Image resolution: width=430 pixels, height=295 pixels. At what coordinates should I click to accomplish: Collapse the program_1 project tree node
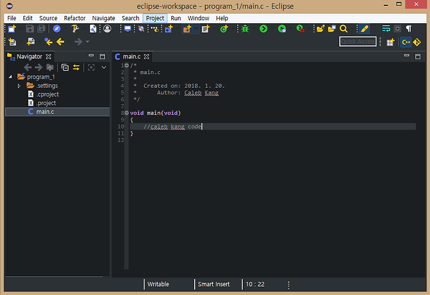click(x=10, y=77)
